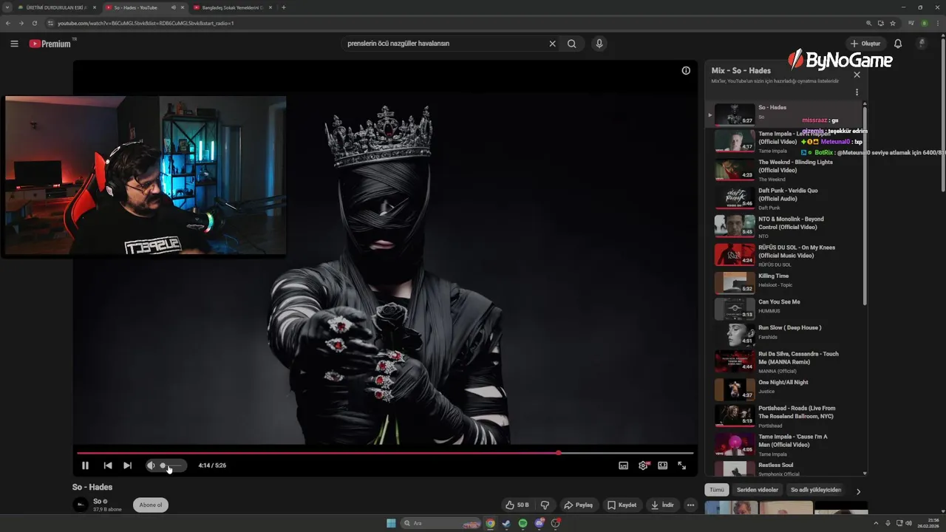
Task: Open the So channel avatar
Action: (x=81, y=505)
